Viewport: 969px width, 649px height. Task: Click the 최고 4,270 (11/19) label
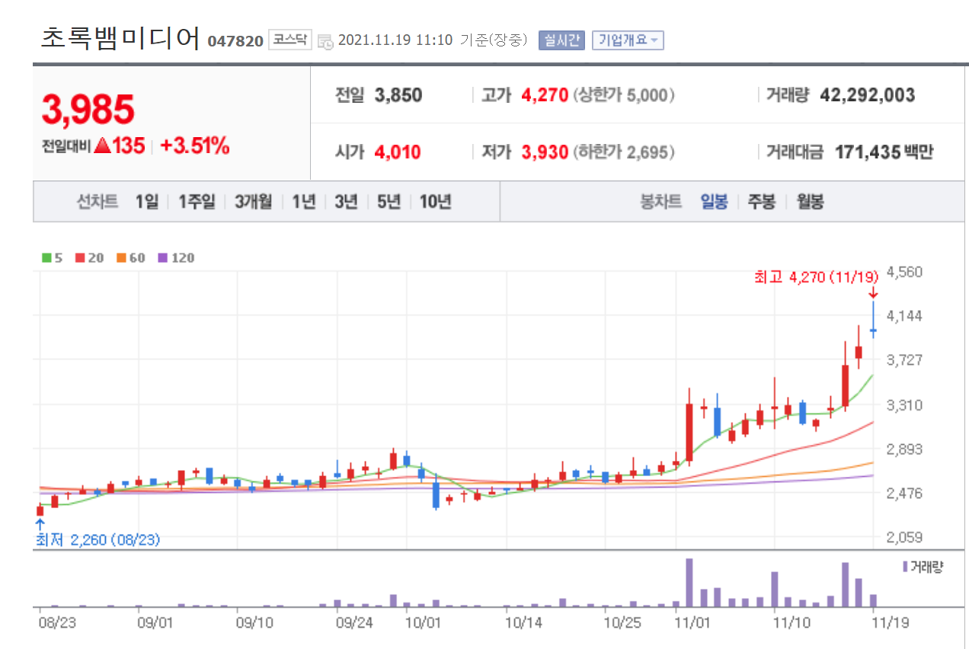(816, 276)
